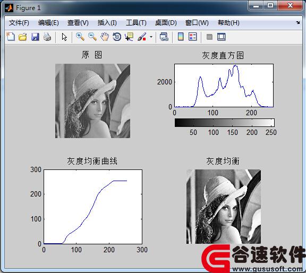Open the 帮助(H) menu
306x273 pixels.
pyautogui.click(x=228, y=23)
